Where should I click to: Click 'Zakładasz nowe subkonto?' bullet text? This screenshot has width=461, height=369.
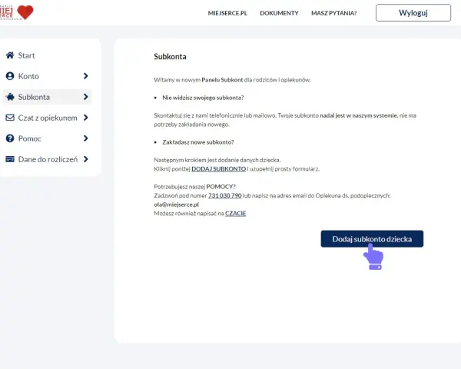click(198, 142)
